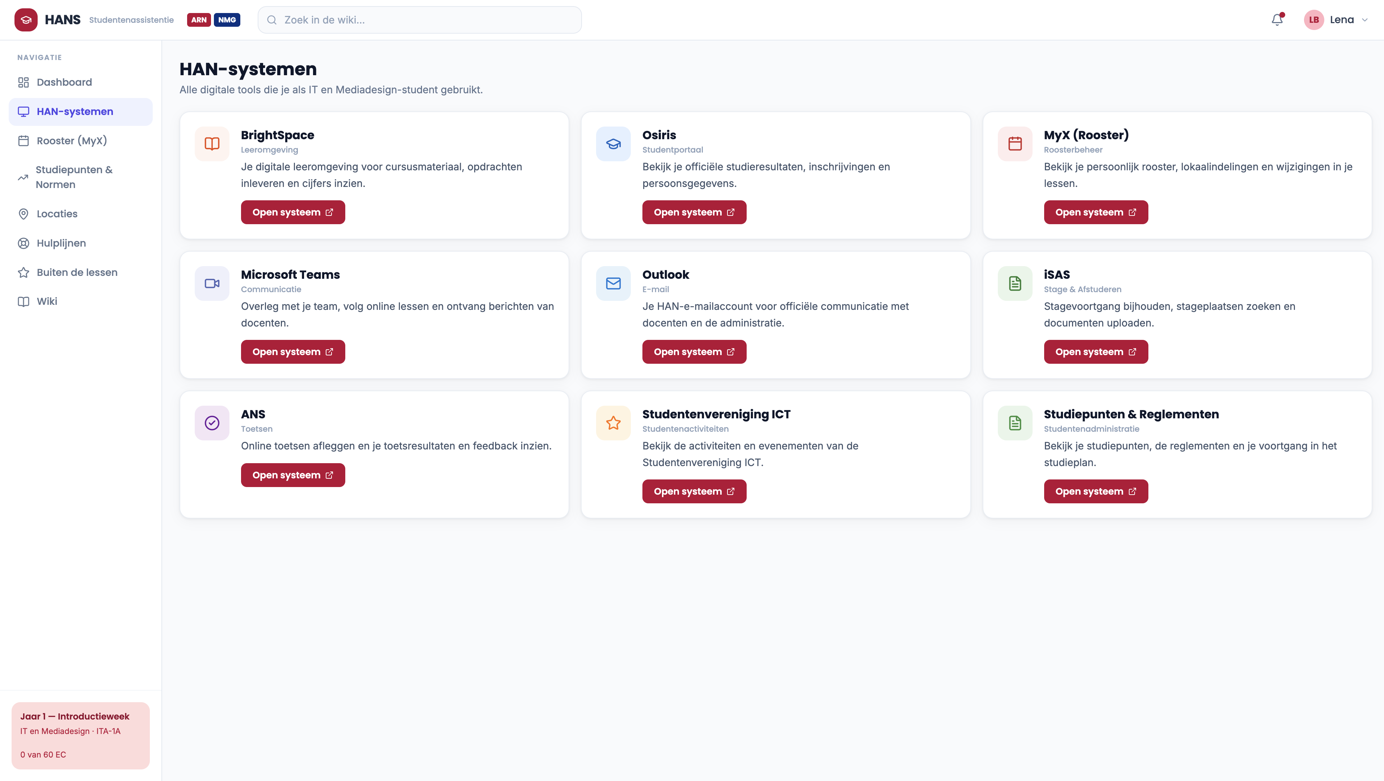
Task: Click the BrightSpace card title
Action: click(277, 135)
